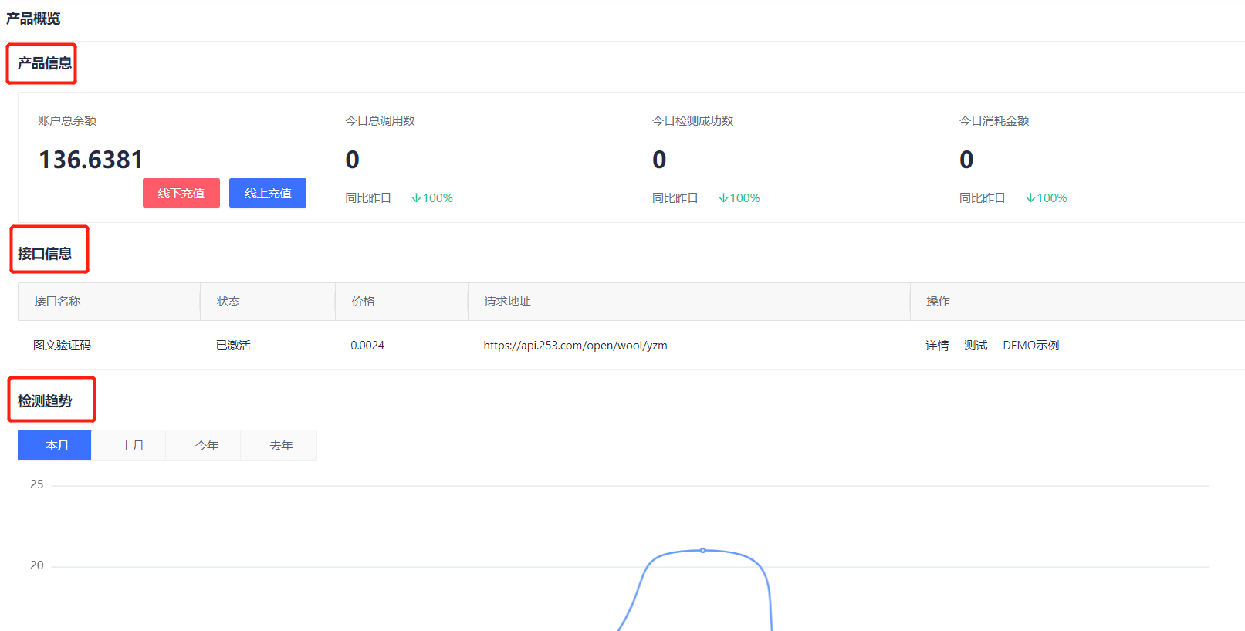This screenshot has width=1245, height=631.
Task: Click the 产品概览 page title
Action: click(x=33, y=19)
